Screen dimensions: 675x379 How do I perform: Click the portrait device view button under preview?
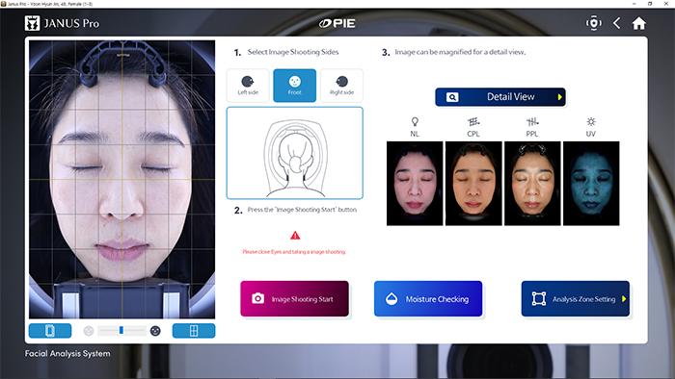click(x=50, y=331)
